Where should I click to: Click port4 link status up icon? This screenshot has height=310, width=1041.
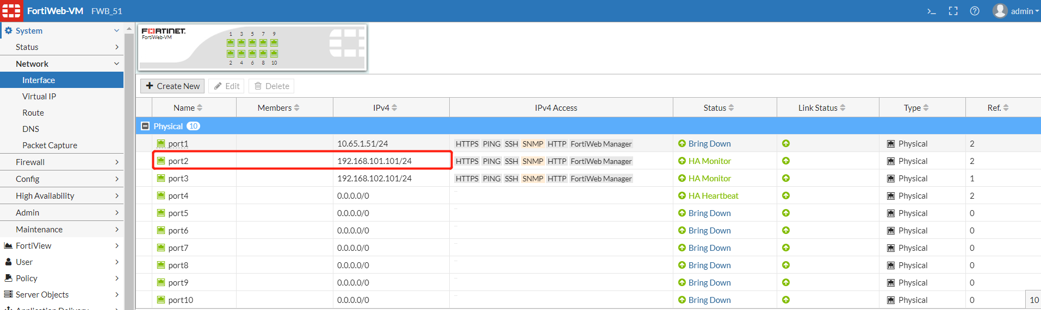(x=786, y=196)
